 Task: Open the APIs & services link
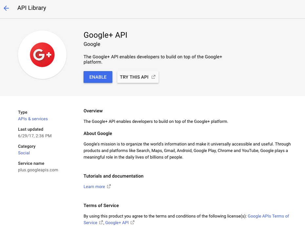coord(33,119)
